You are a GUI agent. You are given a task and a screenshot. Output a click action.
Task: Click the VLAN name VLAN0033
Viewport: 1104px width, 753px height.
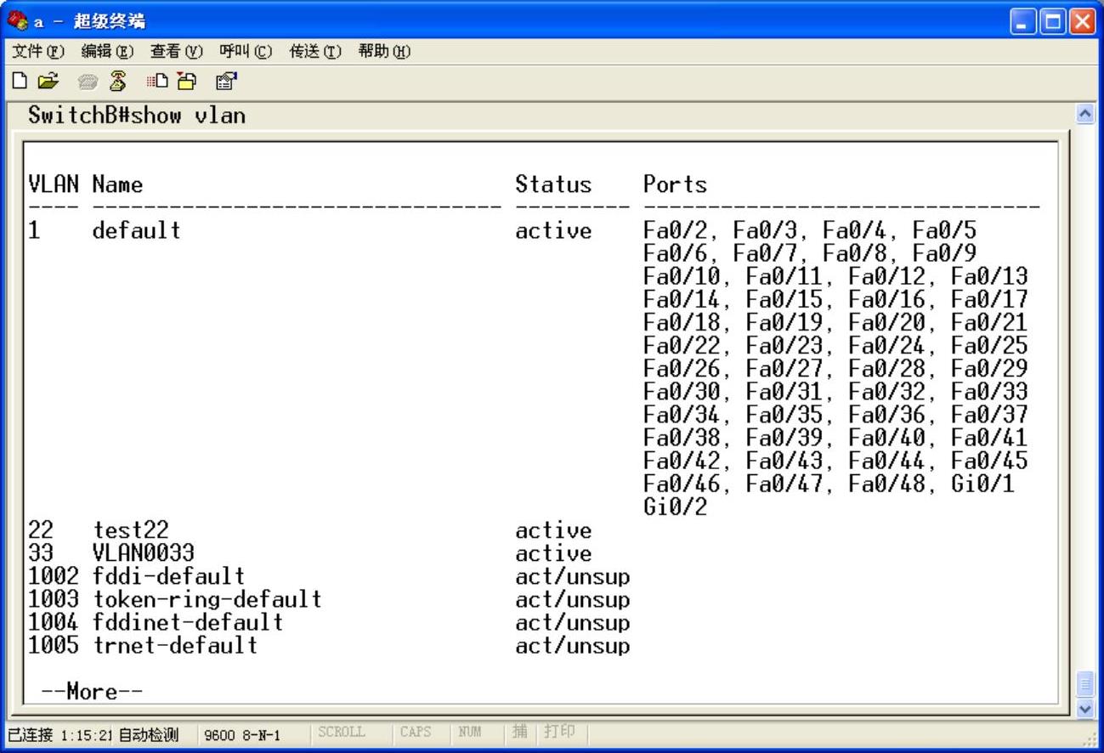[x=144, y=553]
